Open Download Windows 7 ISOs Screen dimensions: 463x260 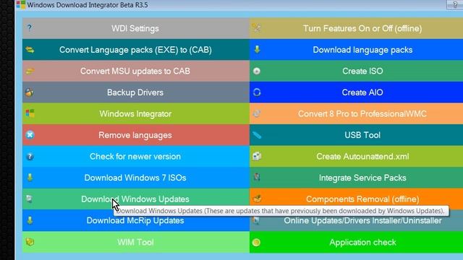[x=136, y=178]
